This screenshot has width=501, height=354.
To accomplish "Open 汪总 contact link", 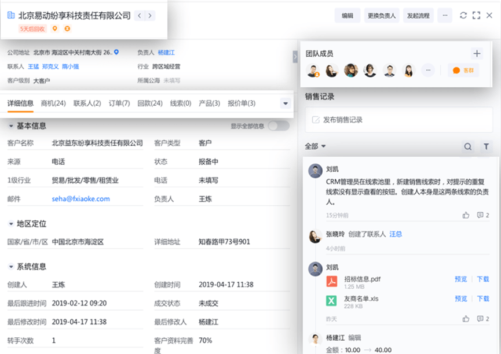I will coord(396,234).
